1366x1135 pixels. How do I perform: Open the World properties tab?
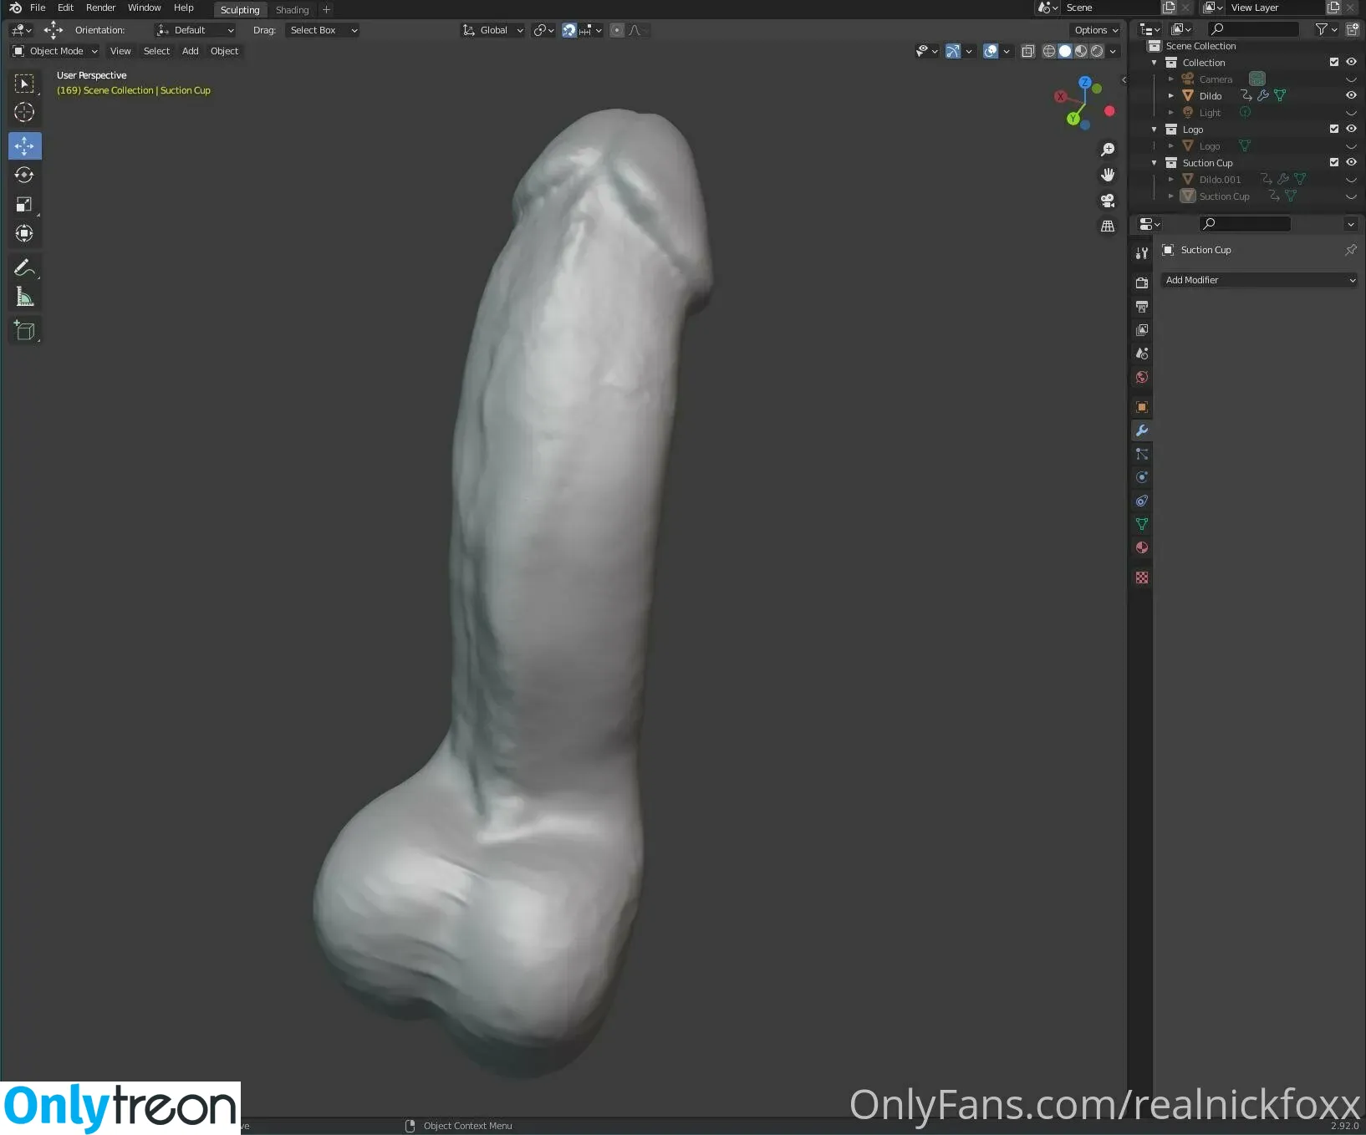click(x=1141, y=377)
